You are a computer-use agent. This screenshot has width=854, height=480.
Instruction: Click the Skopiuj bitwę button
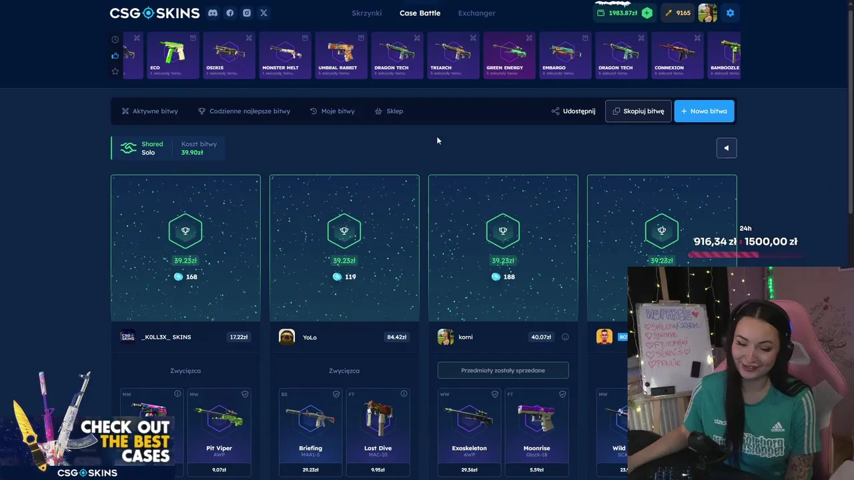(638, 111)
